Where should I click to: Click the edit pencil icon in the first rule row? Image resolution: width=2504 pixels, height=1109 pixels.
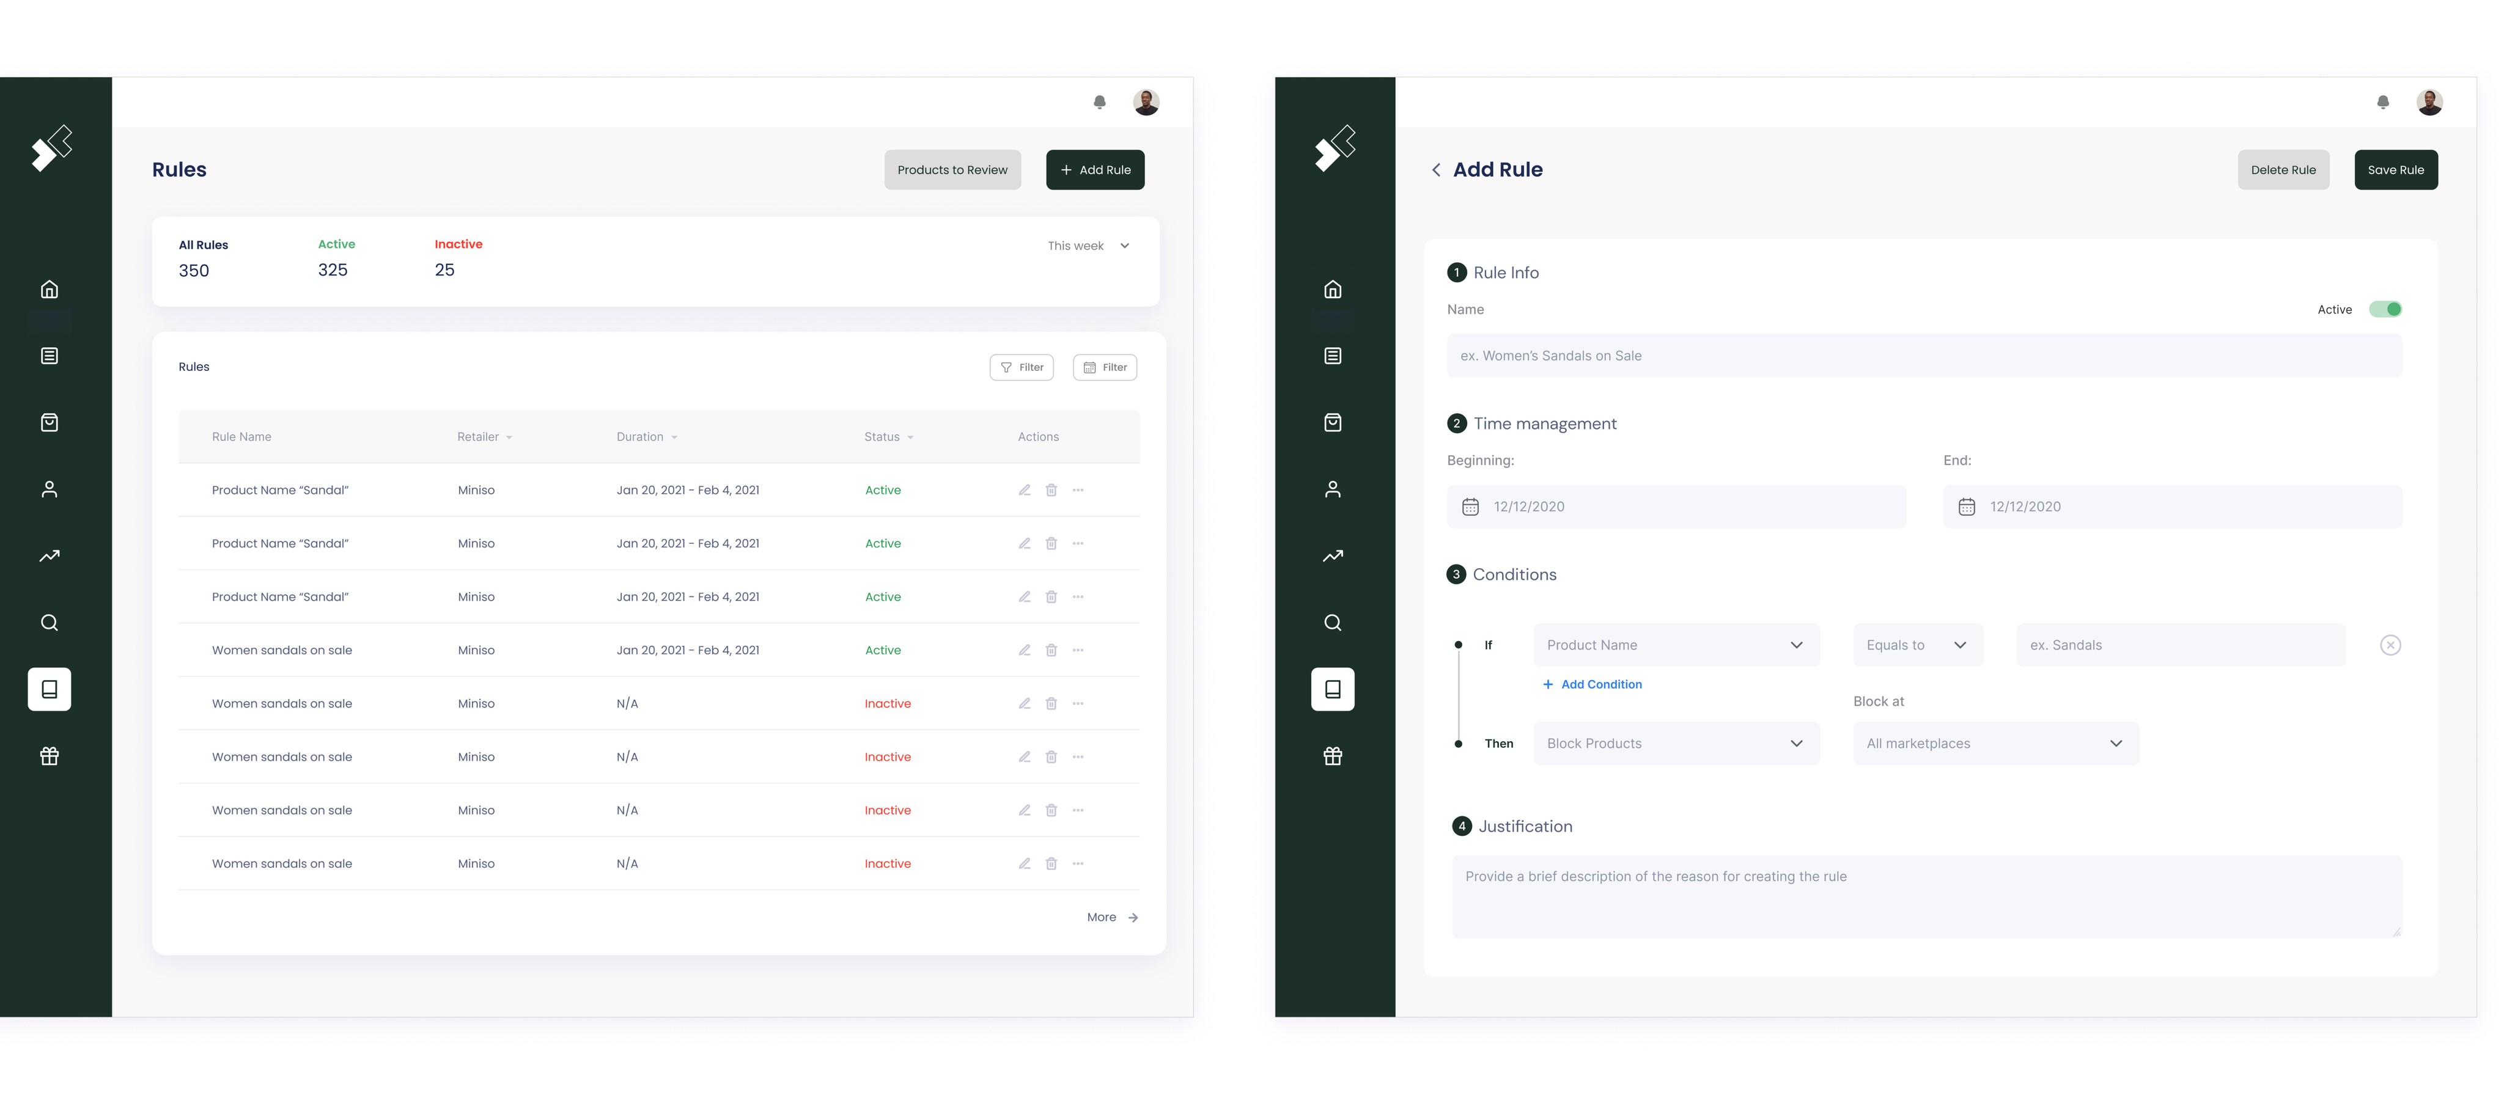pos(1023,490)
